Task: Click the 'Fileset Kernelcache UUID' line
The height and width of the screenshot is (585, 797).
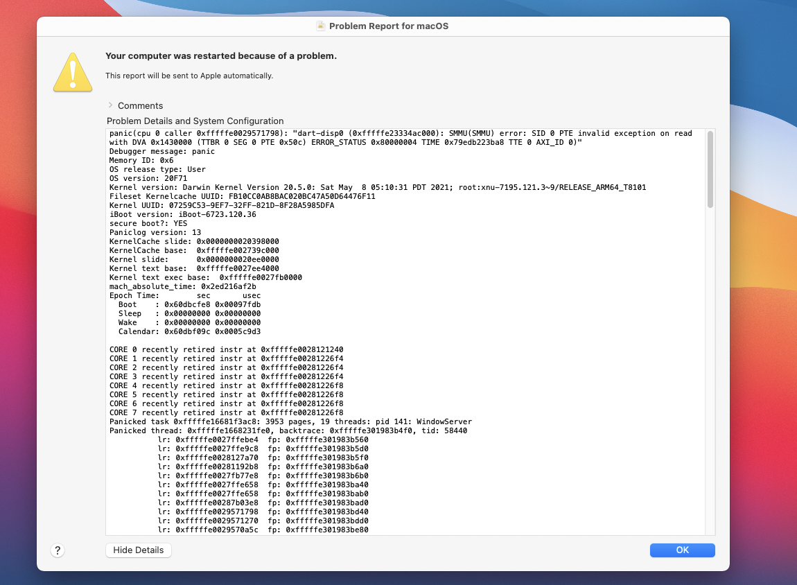Action: tap(243, 197)
